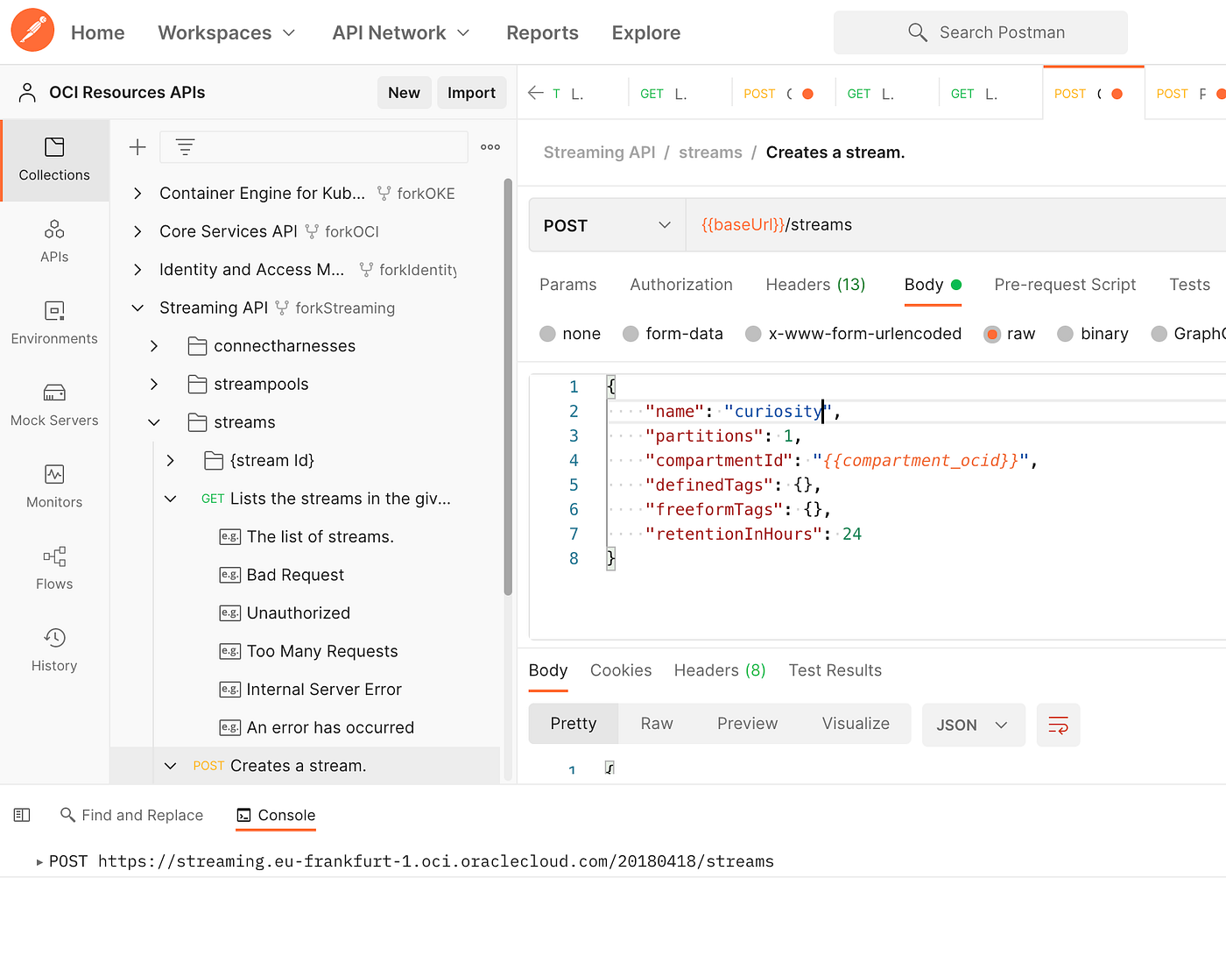Open Find and Replace
Viewport: 1226px width, 977px height.
(x=131, y=815)
